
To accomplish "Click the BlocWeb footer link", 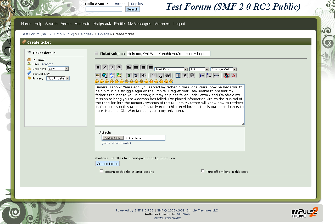I will pyautogui.click(x=183, y=214).
